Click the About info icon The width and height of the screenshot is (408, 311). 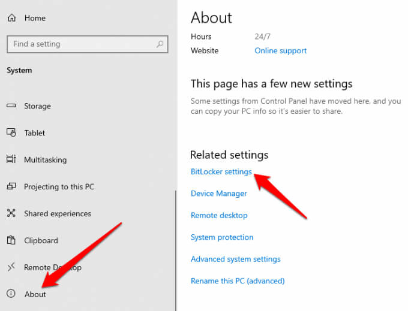click(11, 294)
